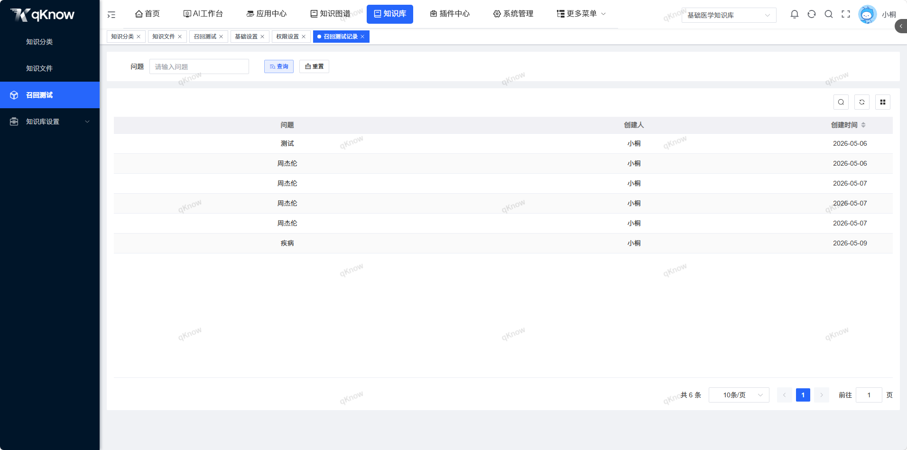The height and width of the screenshot is (450, 907).
Task: Click the 问题 column header
Action: point(287,125)
